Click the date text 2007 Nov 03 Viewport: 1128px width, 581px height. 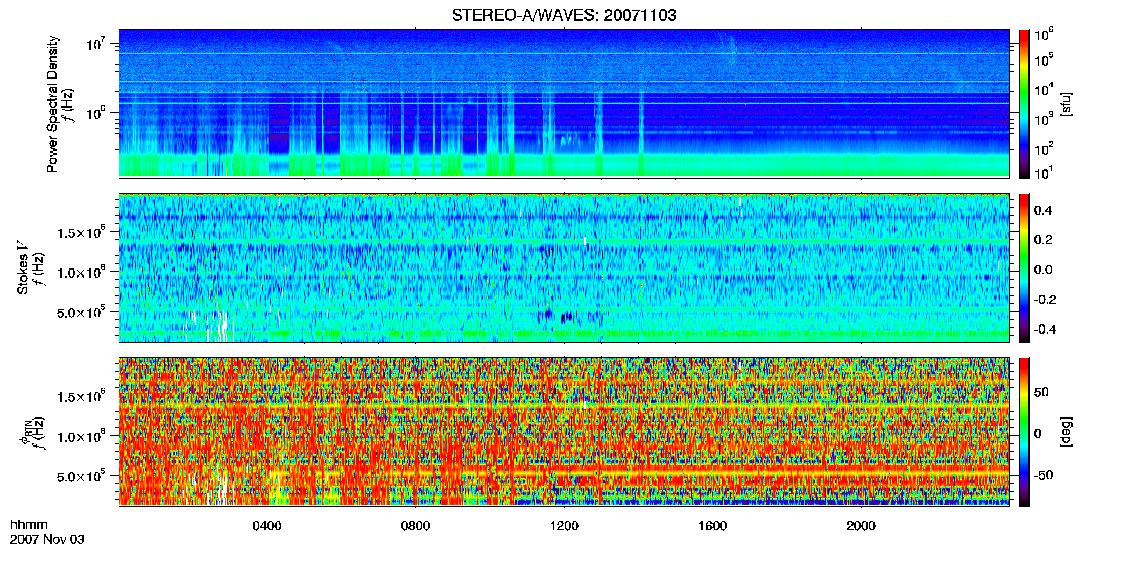[x=47, y=540]
